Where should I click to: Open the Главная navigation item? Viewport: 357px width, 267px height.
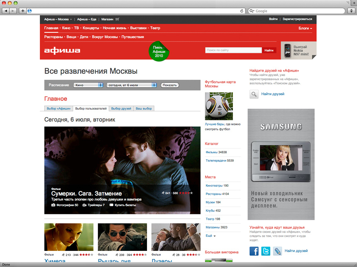click(51, 28)
